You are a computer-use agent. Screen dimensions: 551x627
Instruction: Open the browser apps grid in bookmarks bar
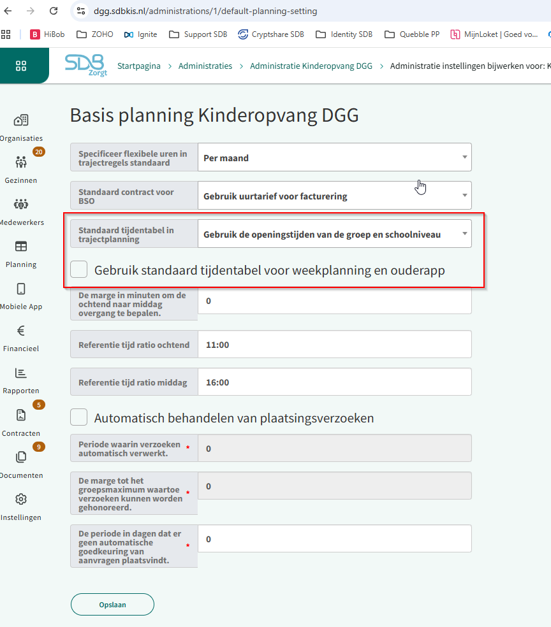click(6, 34)
